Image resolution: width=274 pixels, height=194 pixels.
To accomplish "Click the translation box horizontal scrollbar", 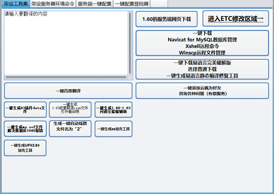I will pos(66,77).
